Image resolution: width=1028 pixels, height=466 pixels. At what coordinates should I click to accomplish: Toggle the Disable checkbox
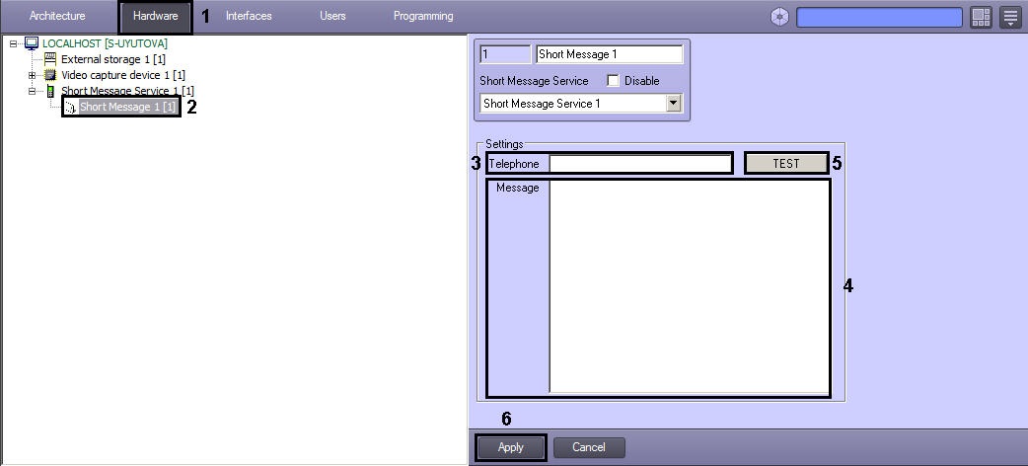613,81
